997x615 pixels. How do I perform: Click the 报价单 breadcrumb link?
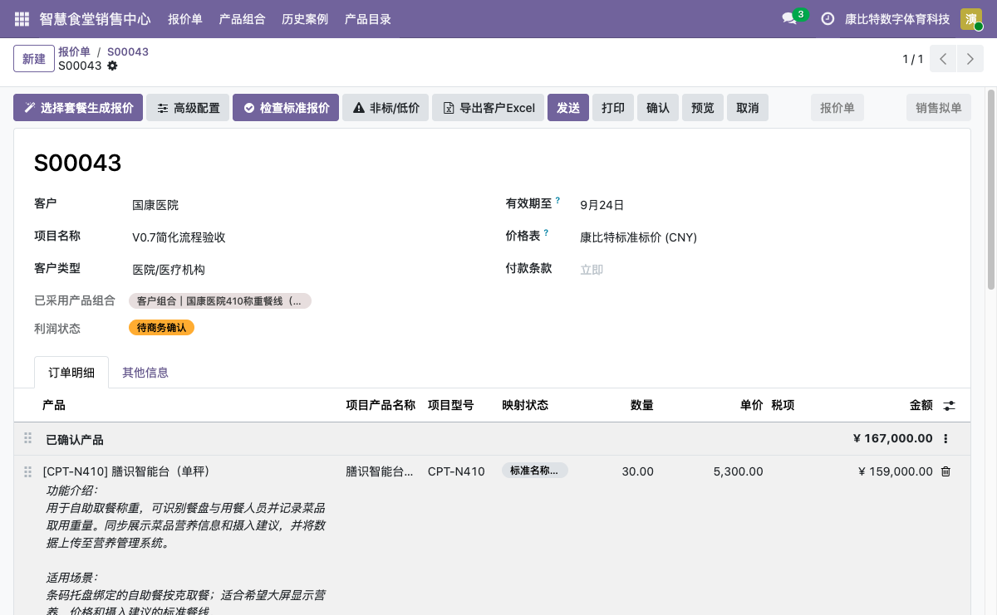point(74,51)
